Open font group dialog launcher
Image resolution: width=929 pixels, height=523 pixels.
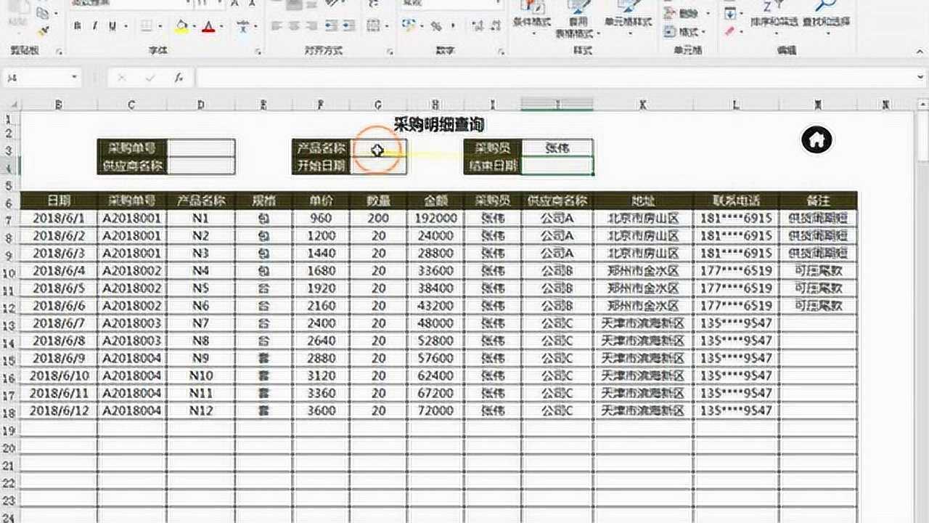coord(258,52)
